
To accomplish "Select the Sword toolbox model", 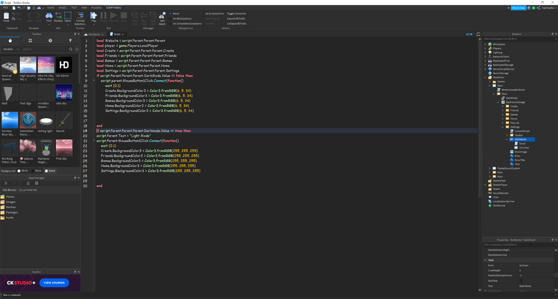I will pyautogui.click(x=64, y=122).
